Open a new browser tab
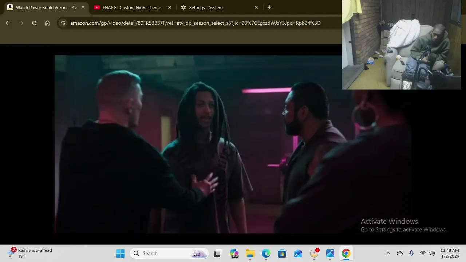The image size is (466, 262). coord(269,7)
